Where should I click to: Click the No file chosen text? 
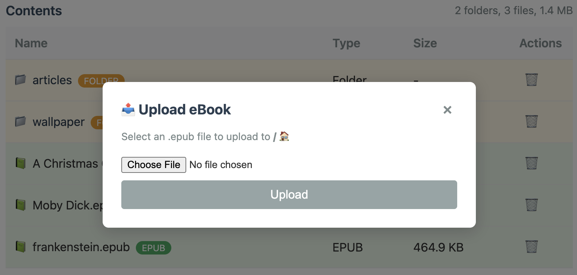[221, 165]
